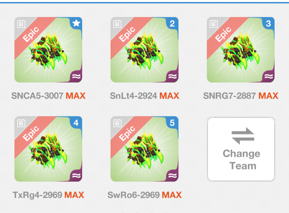The width and height of the screenshot is (289, 213).
Task: Click the swap arrows icon in Change Team
Action: 243,136
